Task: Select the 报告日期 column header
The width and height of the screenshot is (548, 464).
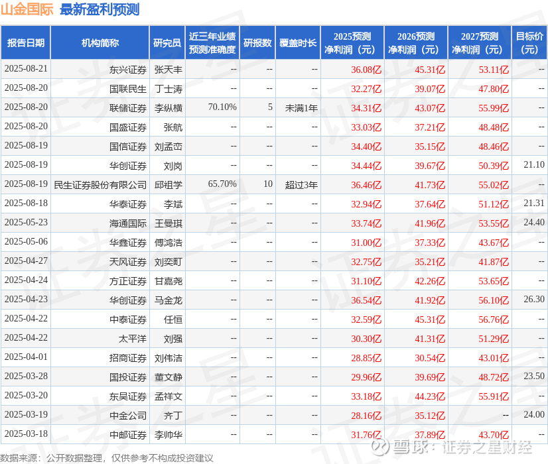Action: pos(26,42)
